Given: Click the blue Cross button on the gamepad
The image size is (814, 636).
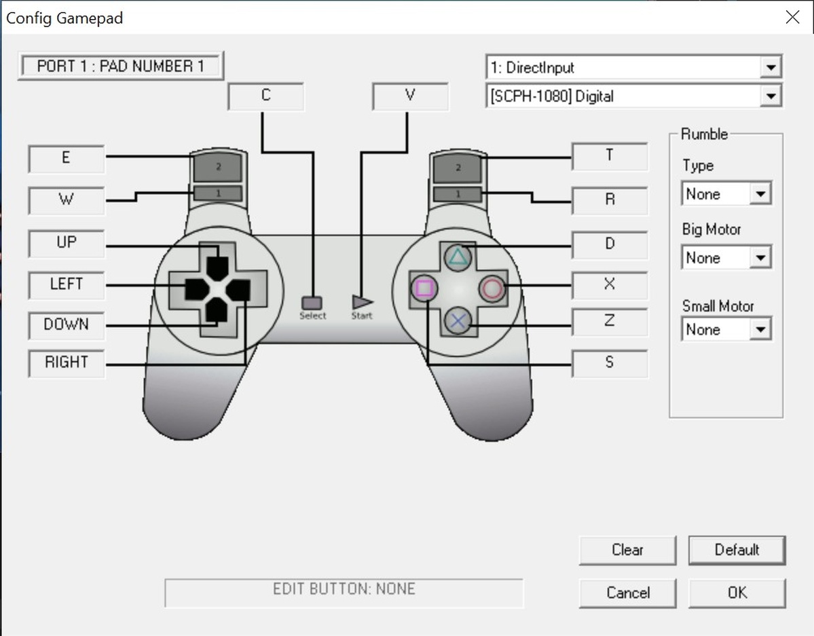Looking at the screenshot, I should [x=458, y=320].
